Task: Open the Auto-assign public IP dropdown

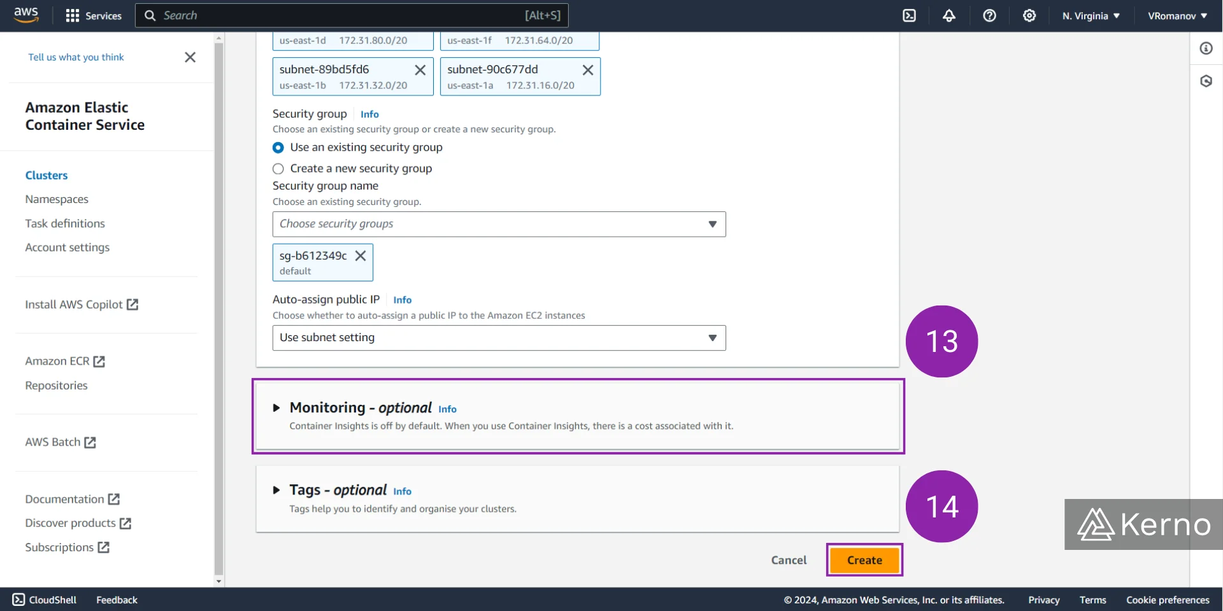Action: click(499, 338)
